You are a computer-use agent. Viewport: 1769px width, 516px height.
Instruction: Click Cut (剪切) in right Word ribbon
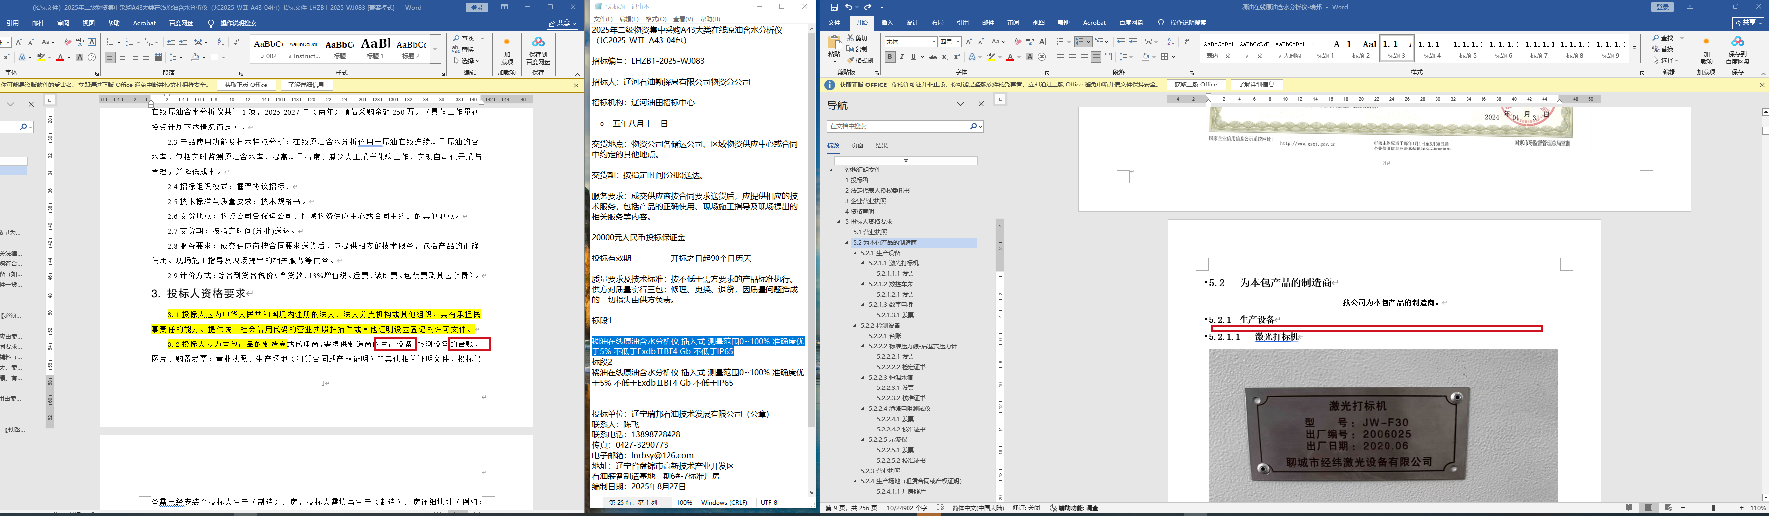858,38
